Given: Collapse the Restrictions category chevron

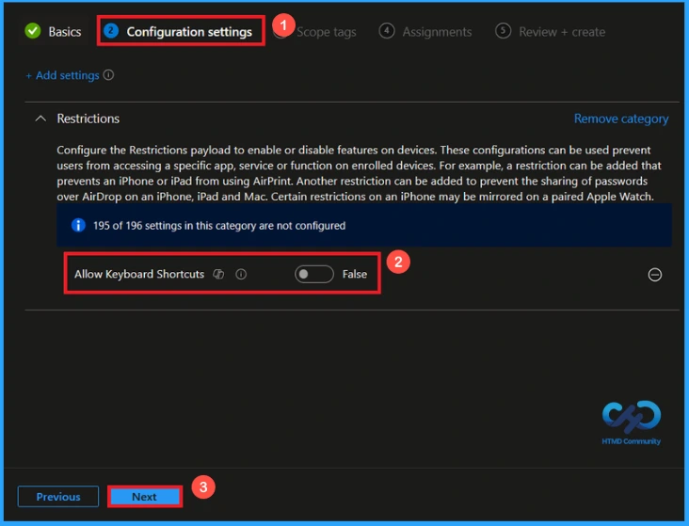Looking at the screenshot, I should [40, 119].
